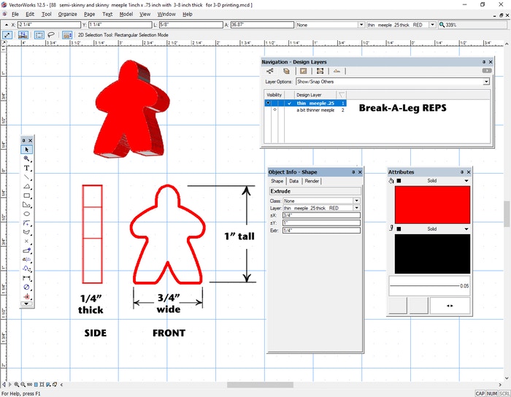This screenshot has height=397, width=511.
Task: Open the Window menu
Action: tap(166, 15)
